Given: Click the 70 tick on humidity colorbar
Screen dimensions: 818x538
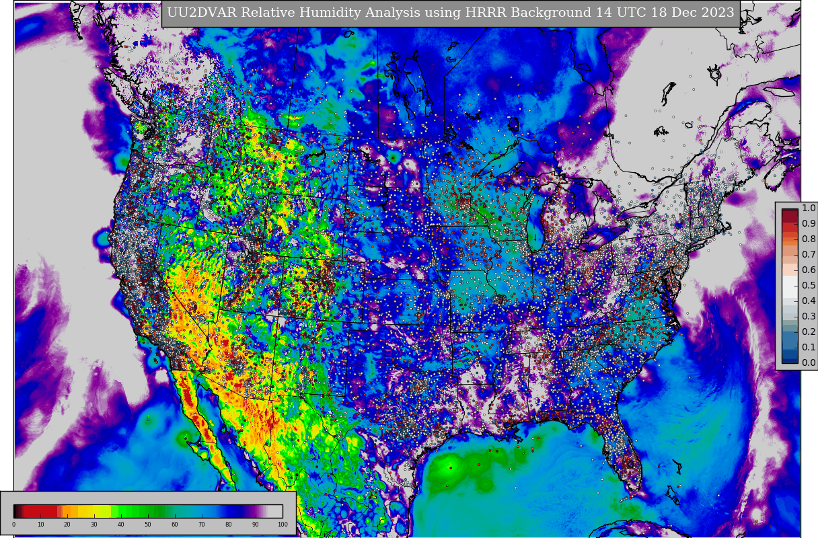Looking at the screenshot, I should (202, 525).
